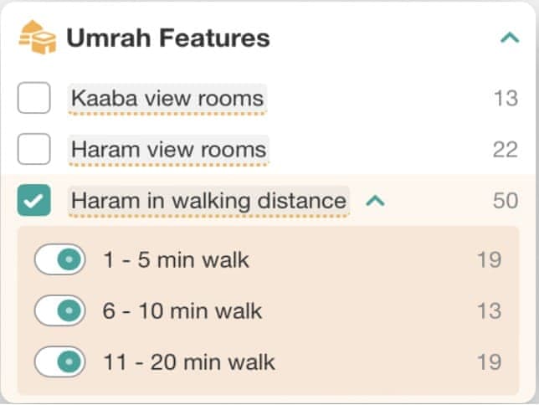539x405 pixels.
Task: Click the Umrah Features heading
Action: 167,38
